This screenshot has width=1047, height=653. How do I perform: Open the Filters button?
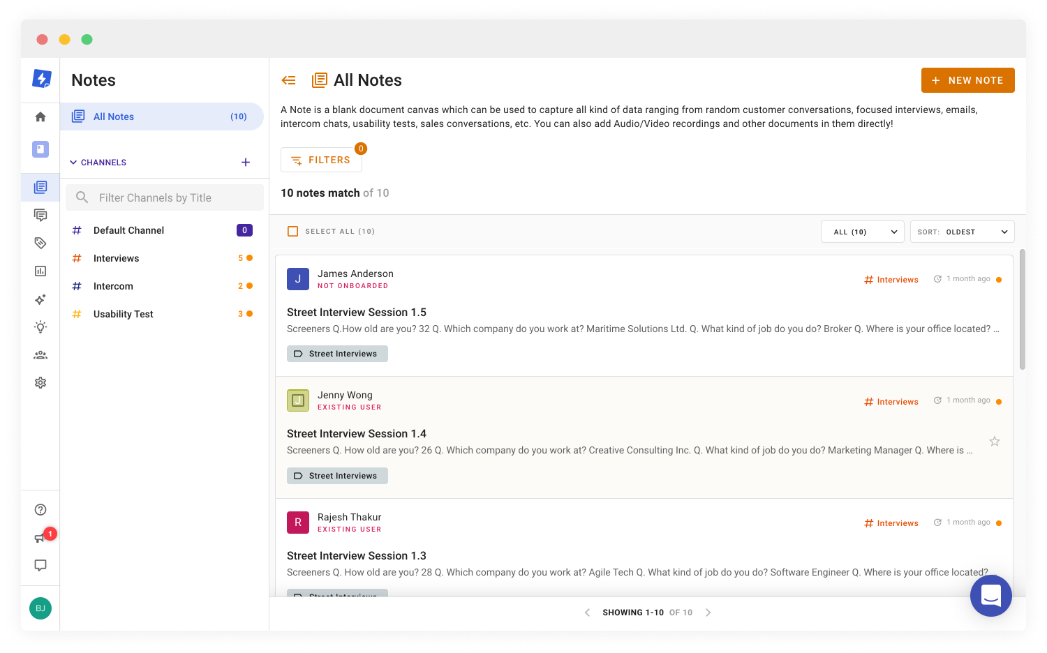coord(321,160)
